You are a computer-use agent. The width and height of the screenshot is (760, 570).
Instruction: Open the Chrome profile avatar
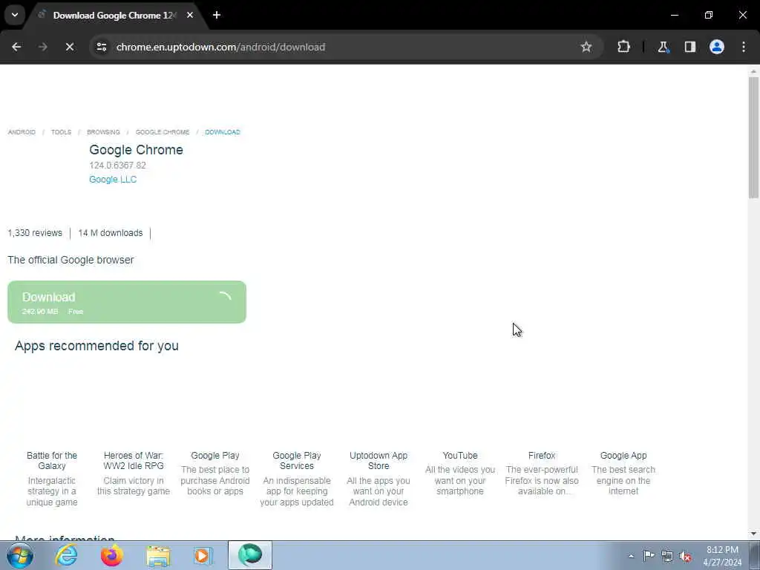pyautogui.click(x=716, y=47)
